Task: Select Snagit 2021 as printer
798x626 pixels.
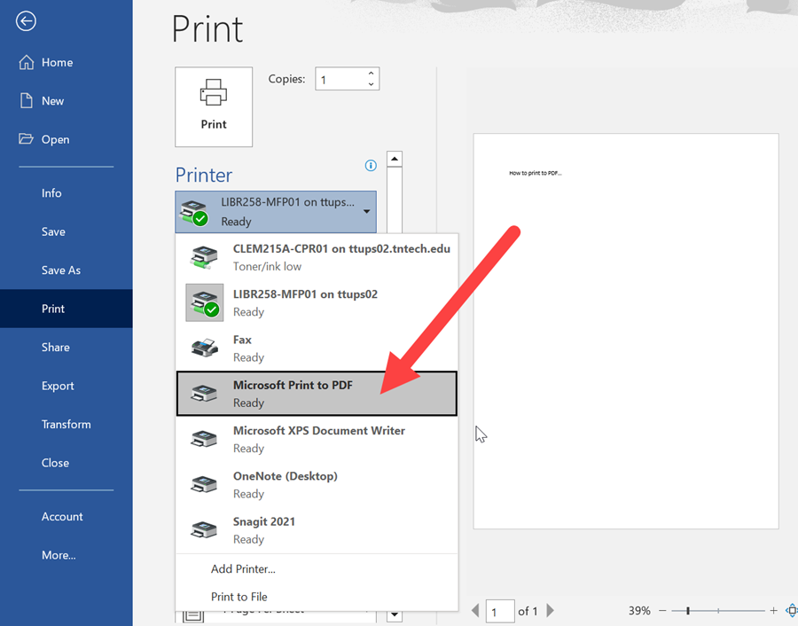Action: coord(317,530)
